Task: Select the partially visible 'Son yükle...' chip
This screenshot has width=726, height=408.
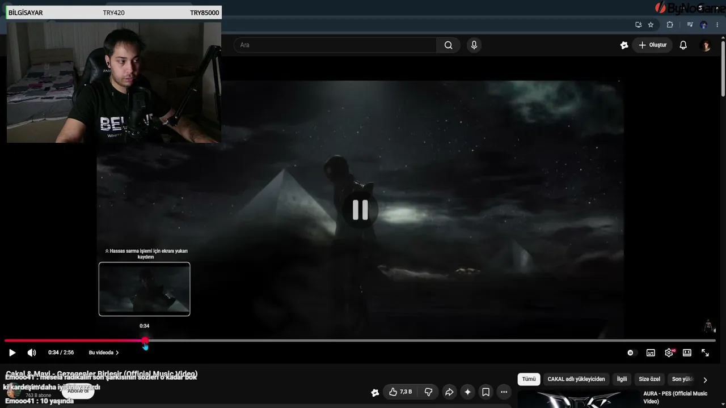Action: coord(682,379)
